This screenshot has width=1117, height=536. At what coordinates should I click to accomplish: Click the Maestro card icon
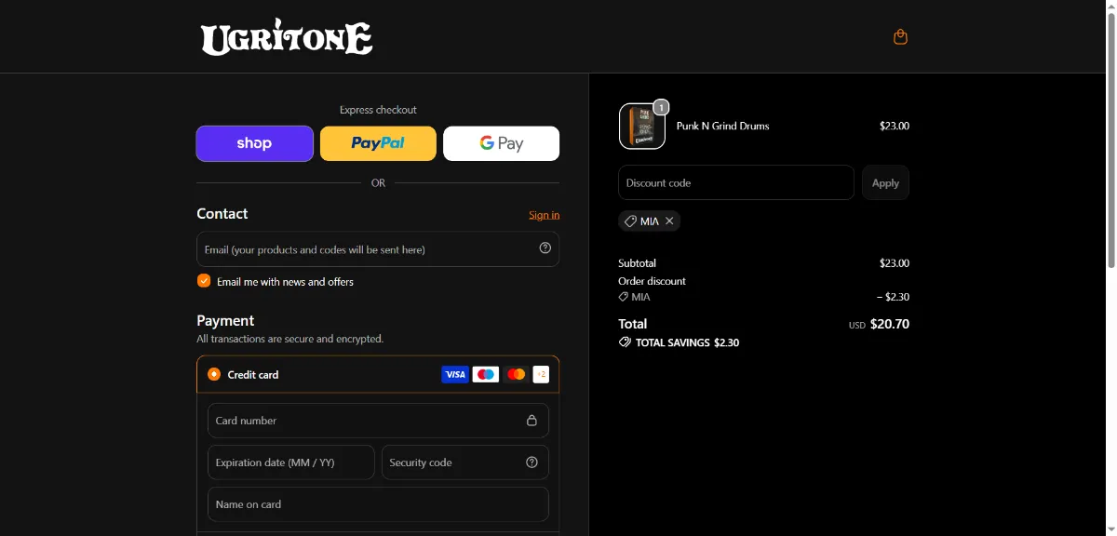click(x=486, y=375)
